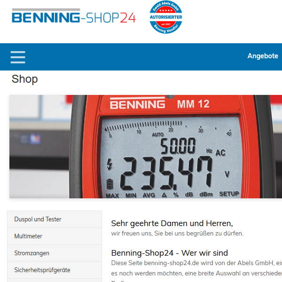Go to the Stromzangen category
282x282 pixels.
point(55,253)
